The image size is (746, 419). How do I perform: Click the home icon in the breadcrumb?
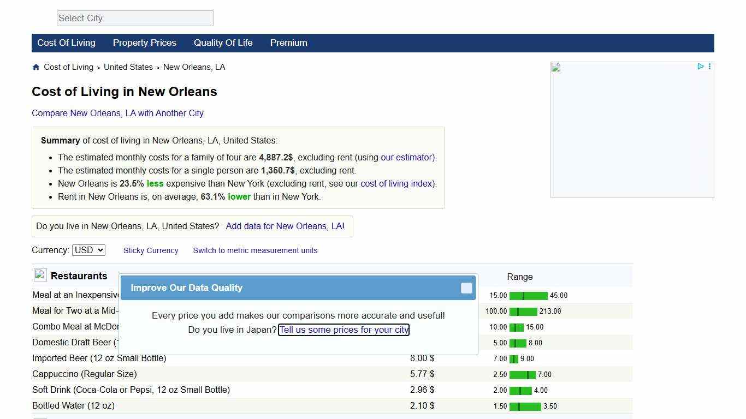35,67
